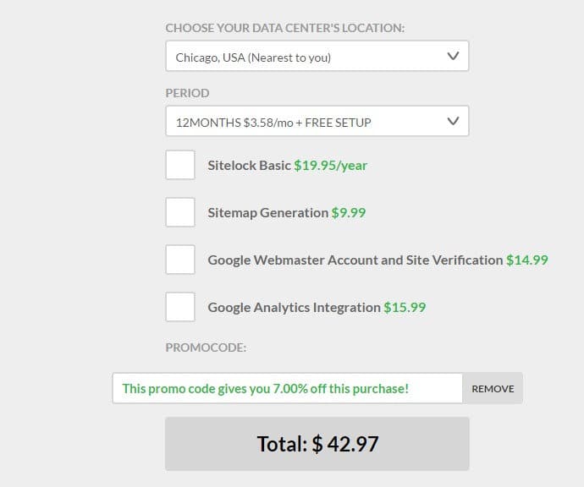This screenshot has height=487, width=584.
Task: Click the Sitelock Basic label text
Action: click(249, 165)
